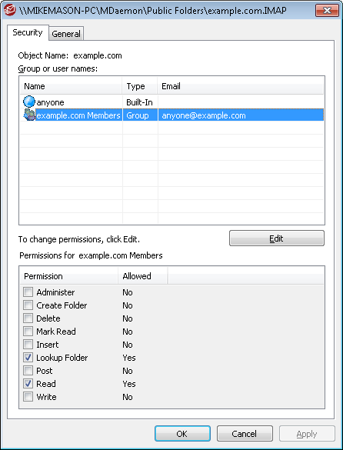The height and width of the screenshot is (450, 343).
Task: Click the Email column header
Action: pos(241,86)
